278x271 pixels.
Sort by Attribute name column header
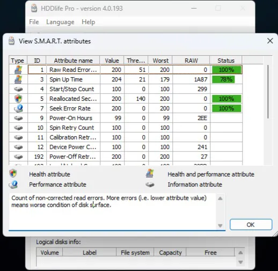coord(73,61)
